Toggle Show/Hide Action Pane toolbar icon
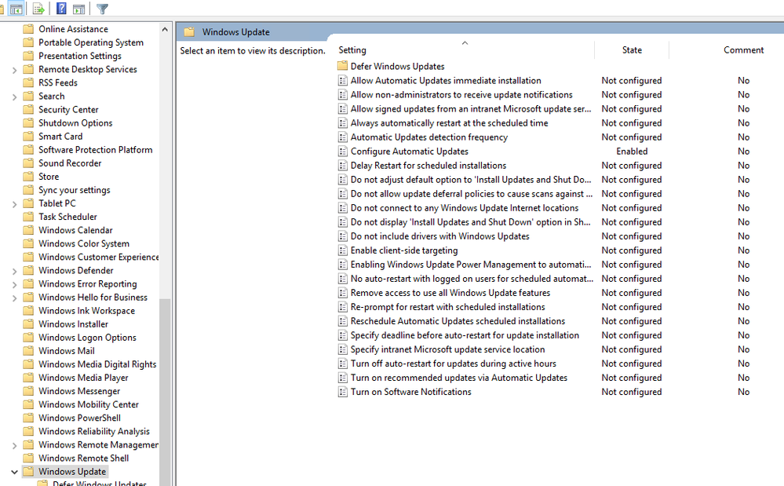 [79, 9]
